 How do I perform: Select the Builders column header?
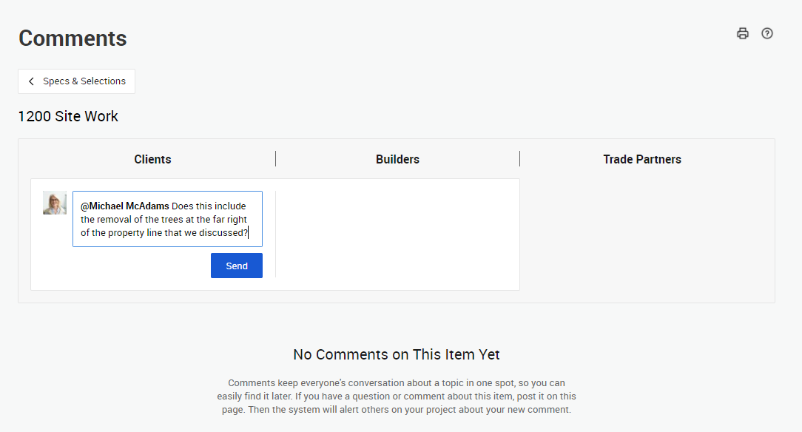coord(397,159)
